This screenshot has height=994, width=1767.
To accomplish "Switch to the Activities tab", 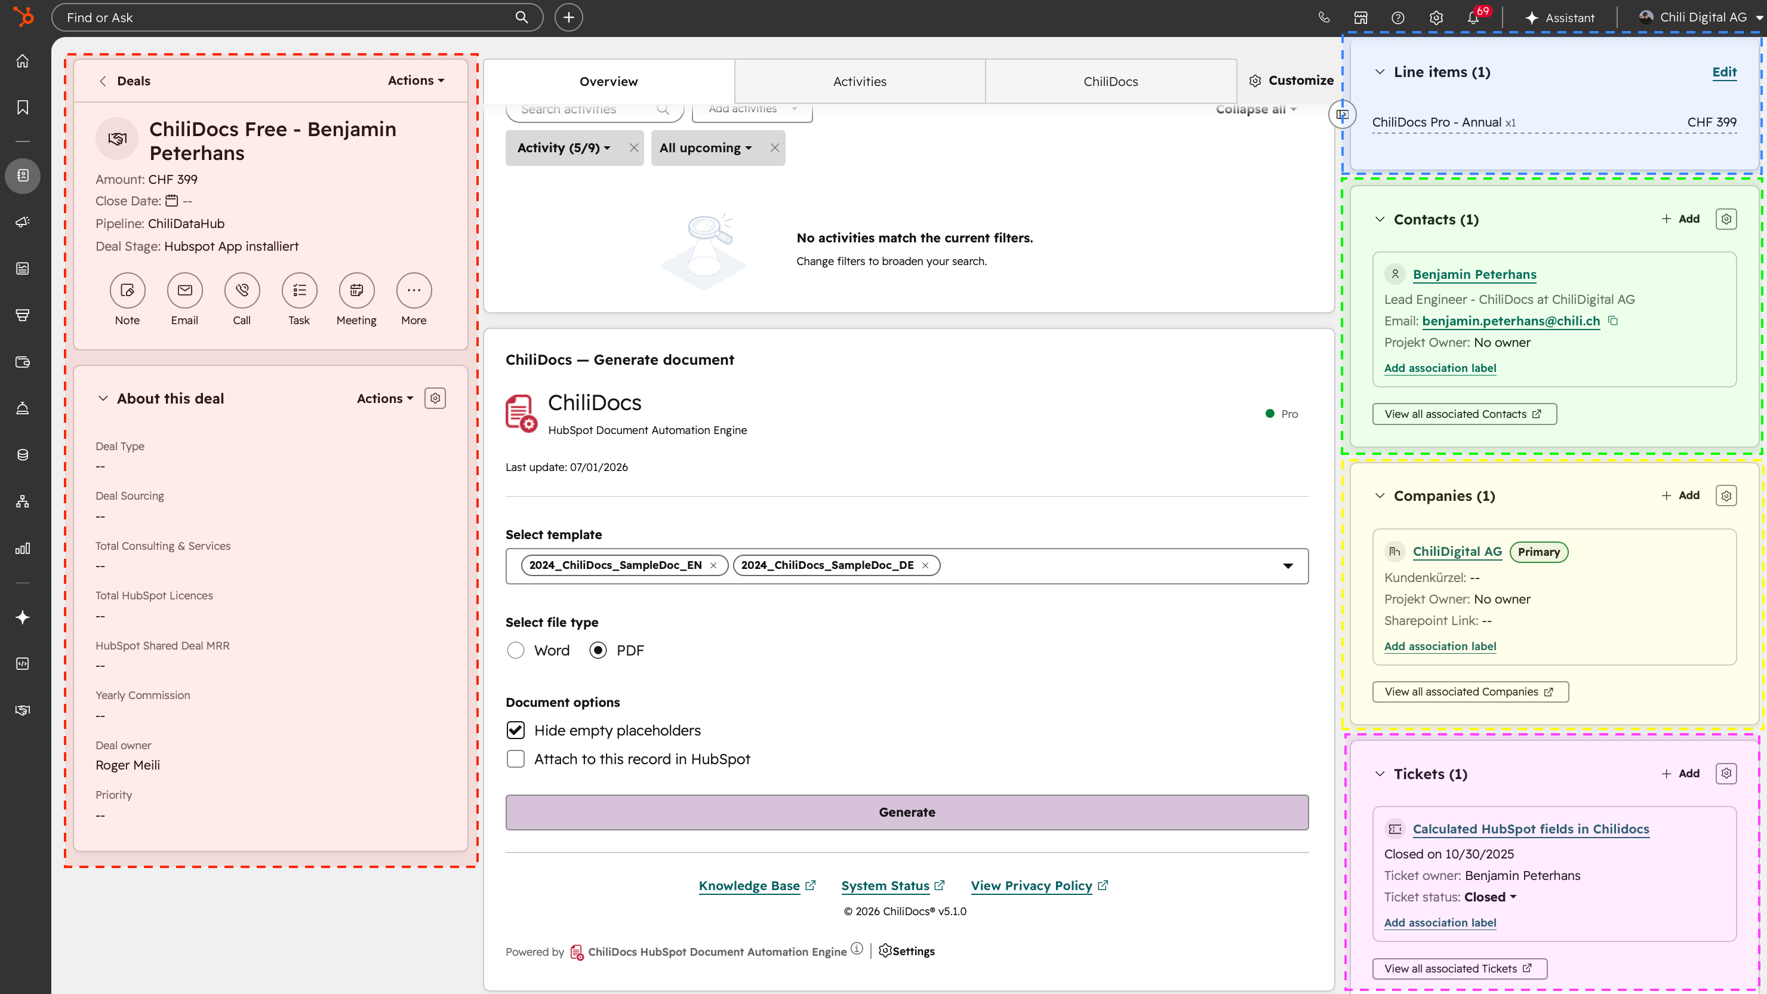I will (x=860, y=82).
